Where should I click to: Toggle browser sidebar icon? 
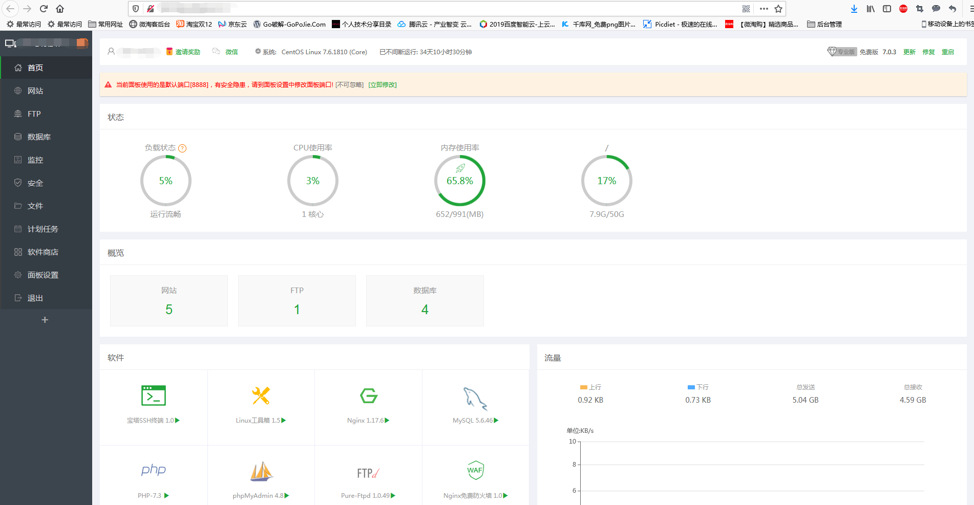tap(887, 9)
